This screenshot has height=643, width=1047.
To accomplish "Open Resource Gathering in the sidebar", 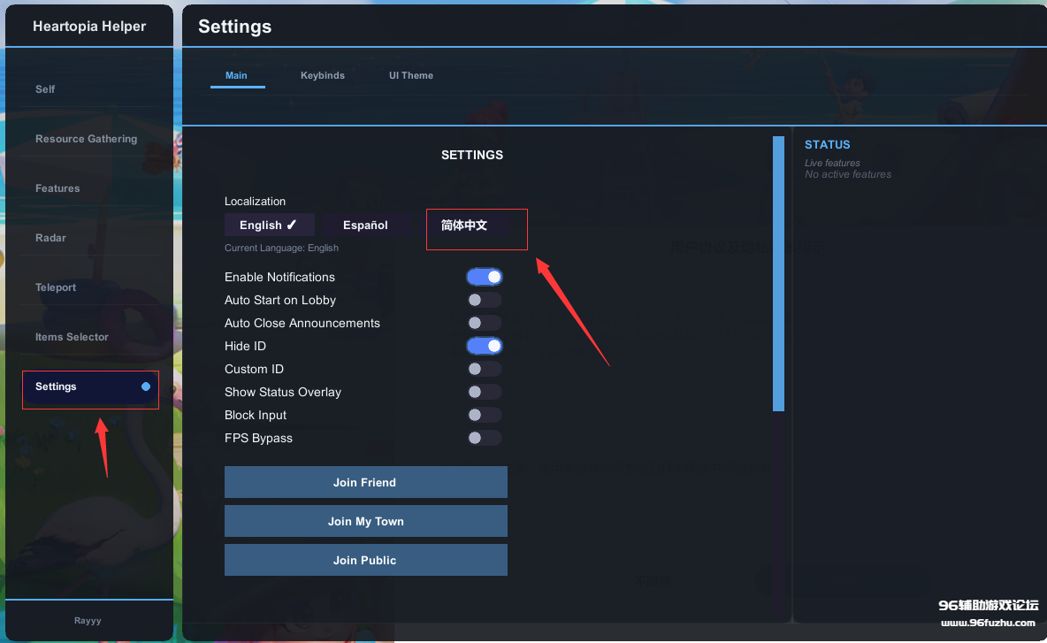I will point(86,139).
